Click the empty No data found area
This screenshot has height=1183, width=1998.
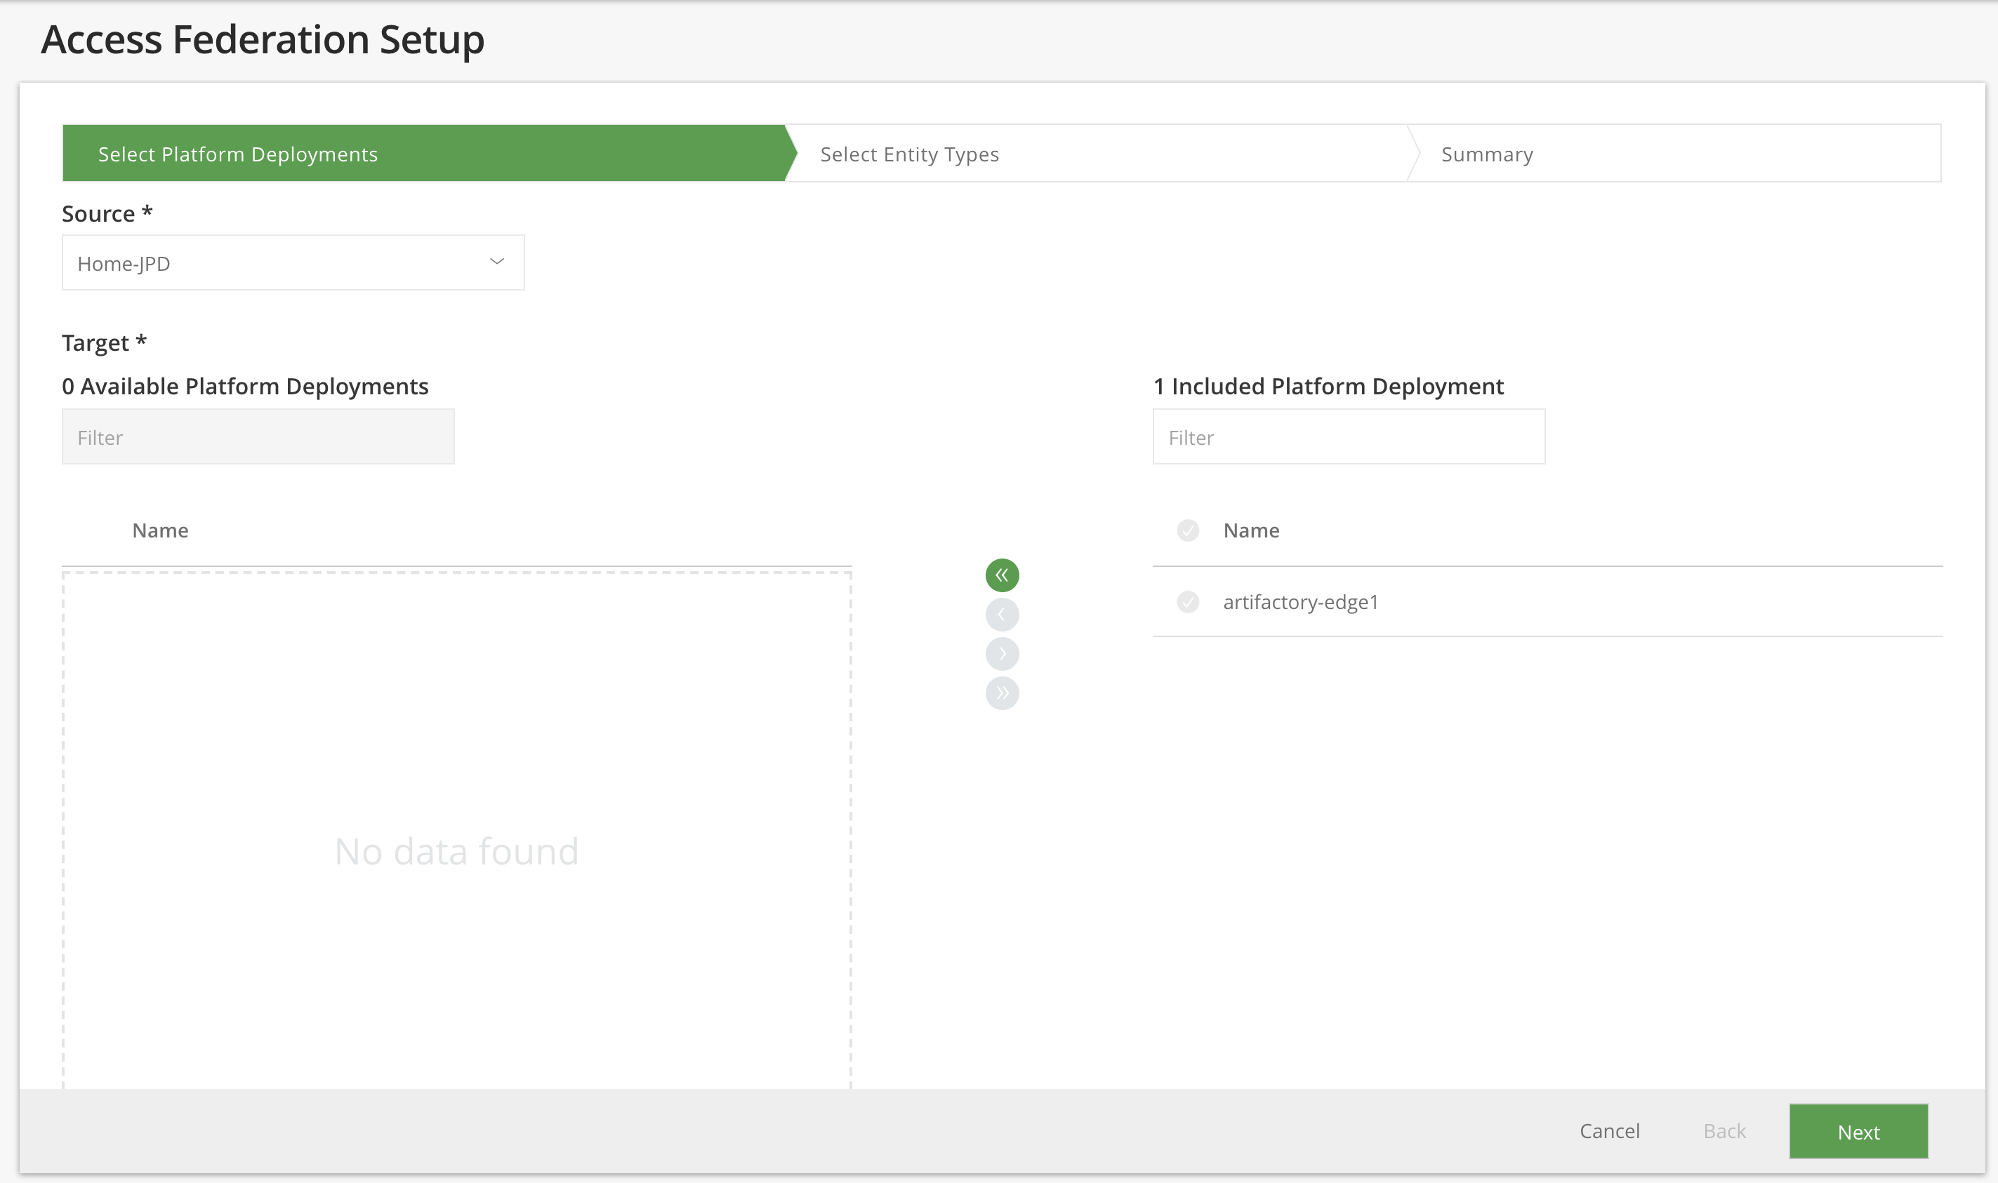456,850
